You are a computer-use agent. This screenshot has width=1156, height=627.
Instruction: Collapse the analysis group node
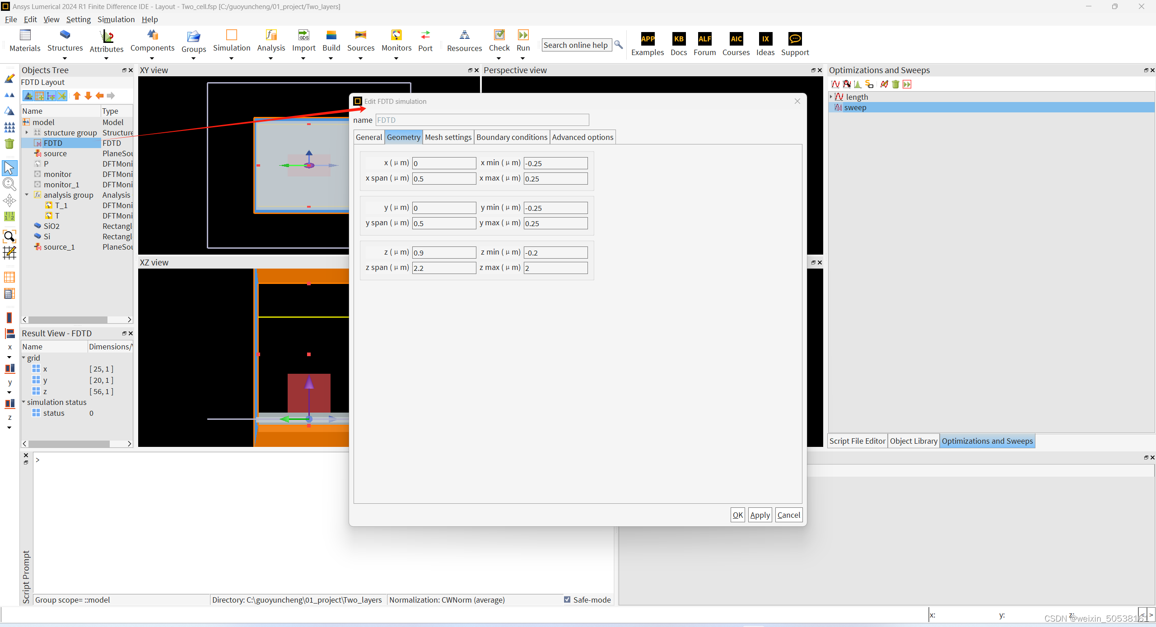click(x=27, y=195)
